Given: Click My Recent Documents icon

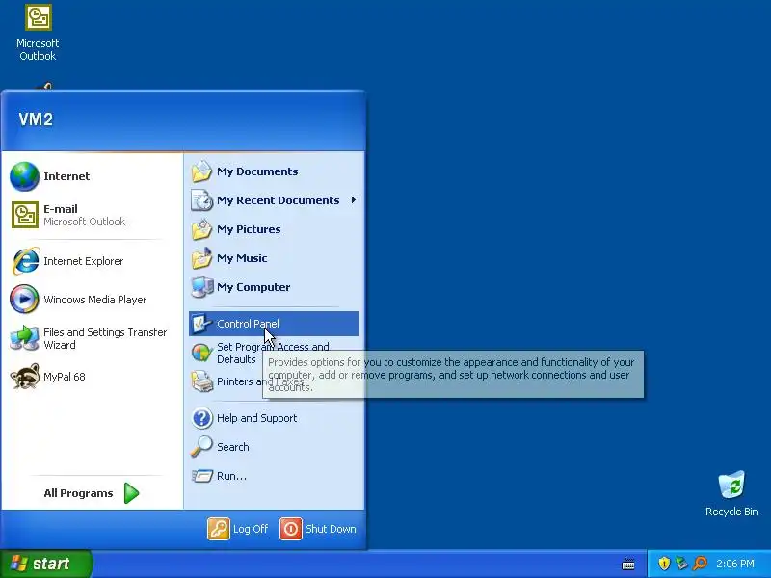Looking at the screenshot, I should (x=201, y=200).
